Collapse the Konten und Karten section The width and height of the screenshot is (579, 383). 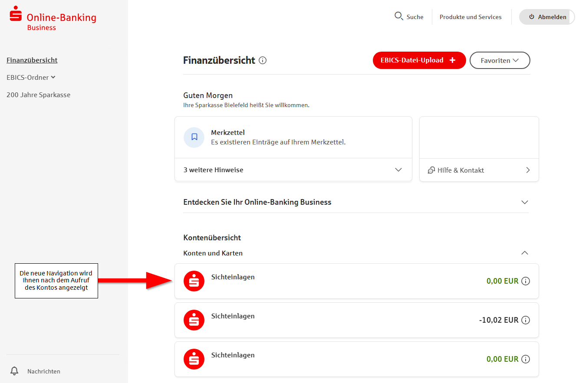(524, 253)
